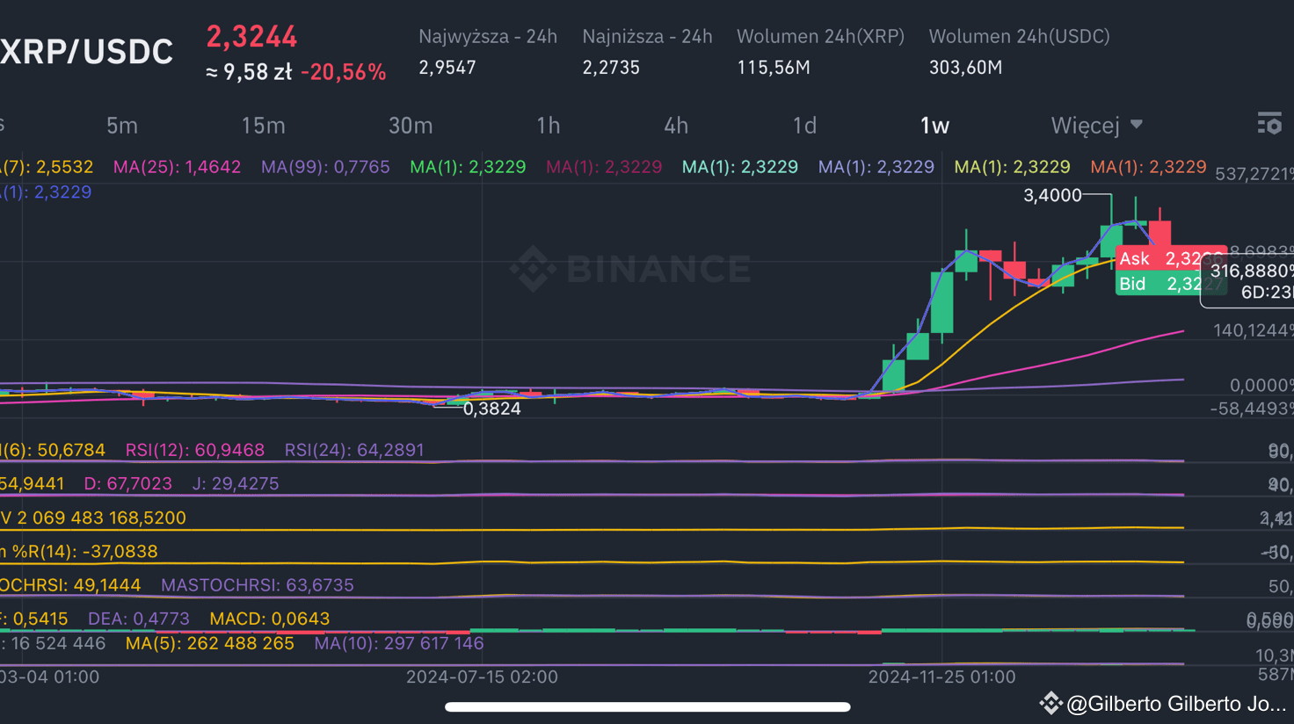Tap the MACD: 0,0643 value

point(270,619)
